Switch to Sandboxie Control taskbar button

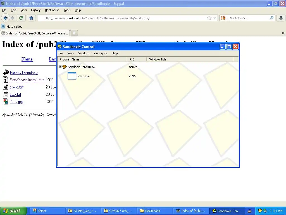click(227, 211)
